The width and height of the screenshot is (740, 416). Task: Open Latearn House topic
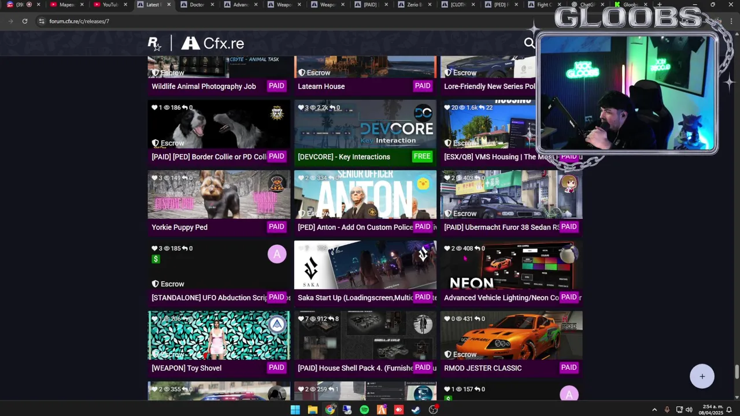click(x=321, y=87)
